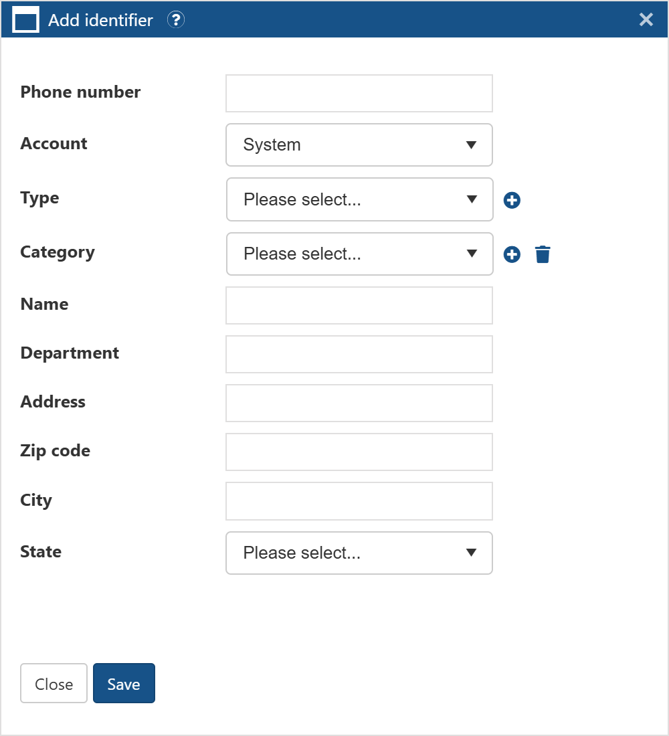This screenshot has width=669, height=736.
Task: Click the Department text field
Action: pos(359,354)
